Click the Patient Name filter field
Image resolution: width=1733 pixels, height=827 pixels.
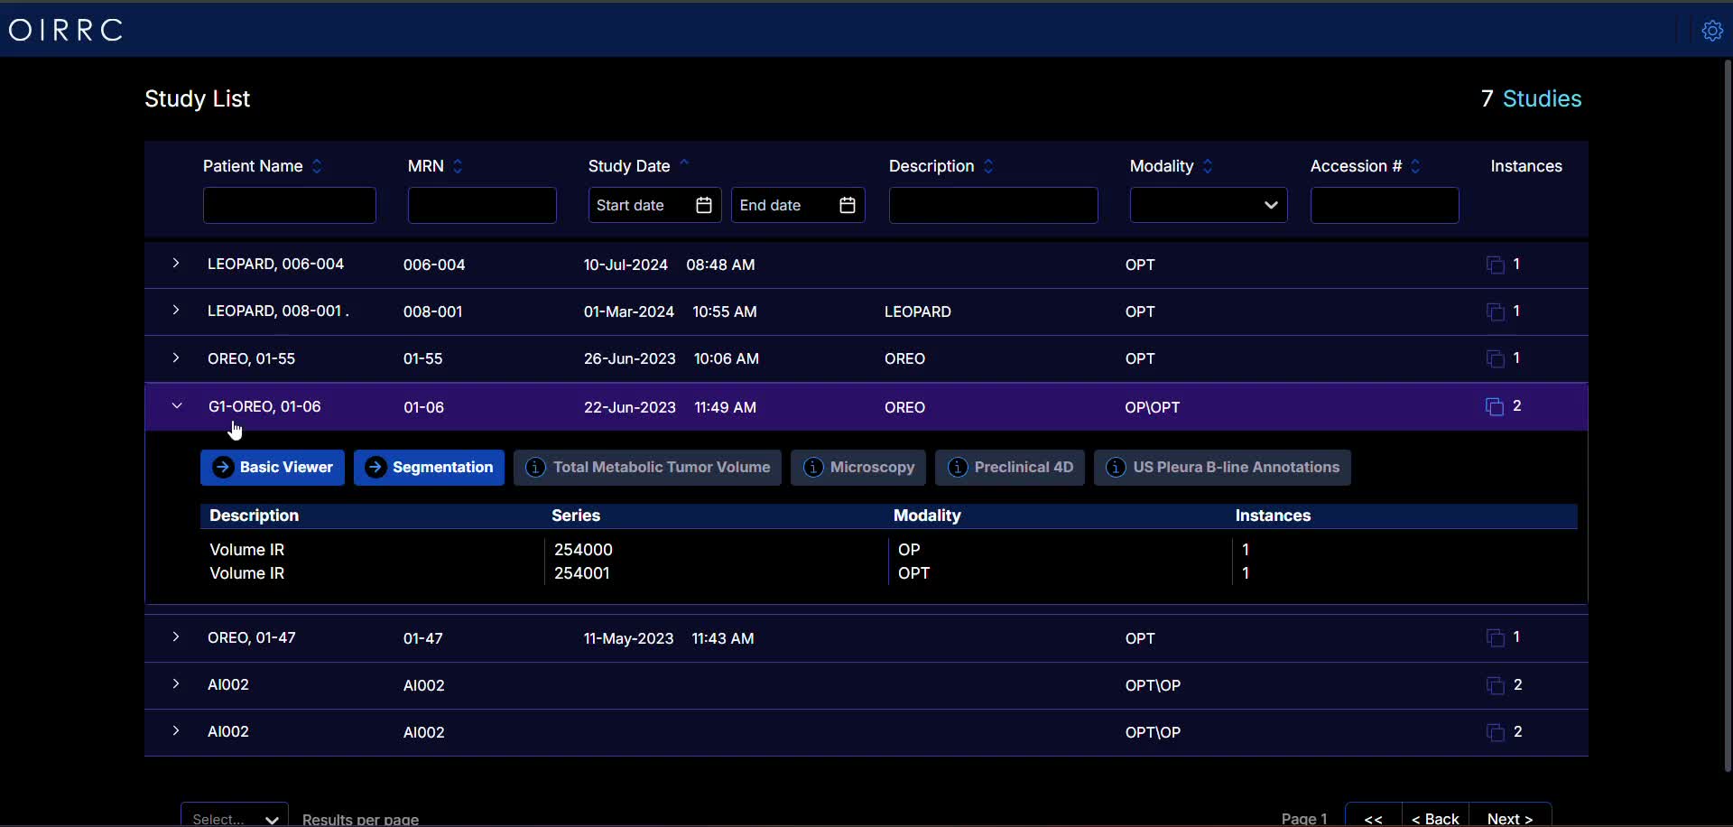pyautogui.click(x=289, y=206)
